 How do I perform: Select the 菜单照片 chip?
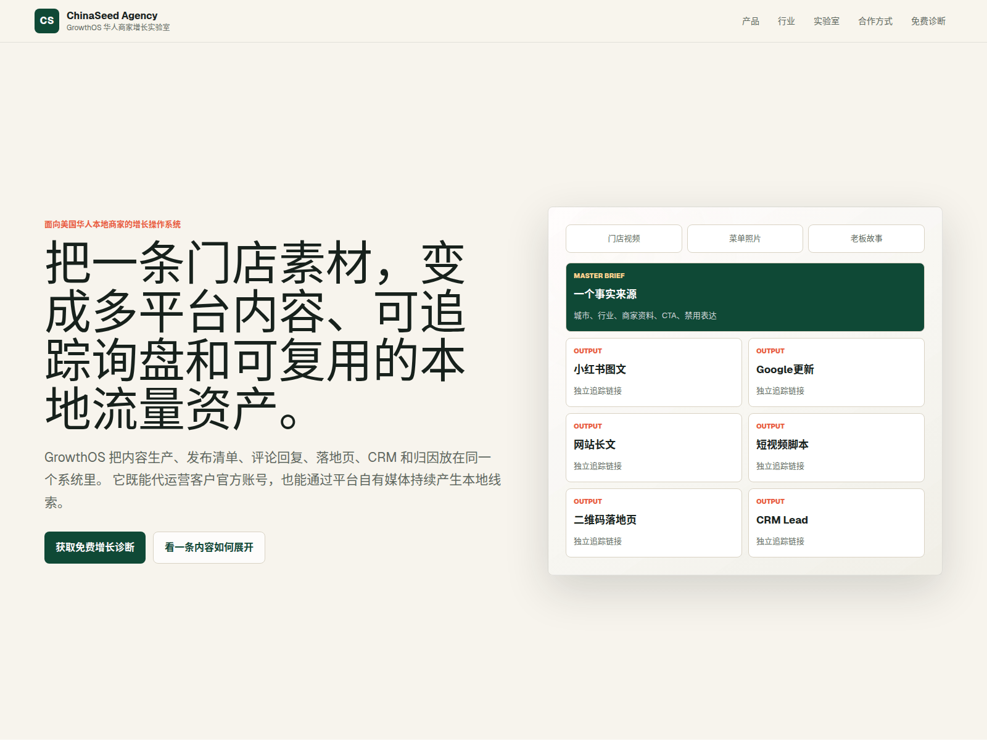745,239
